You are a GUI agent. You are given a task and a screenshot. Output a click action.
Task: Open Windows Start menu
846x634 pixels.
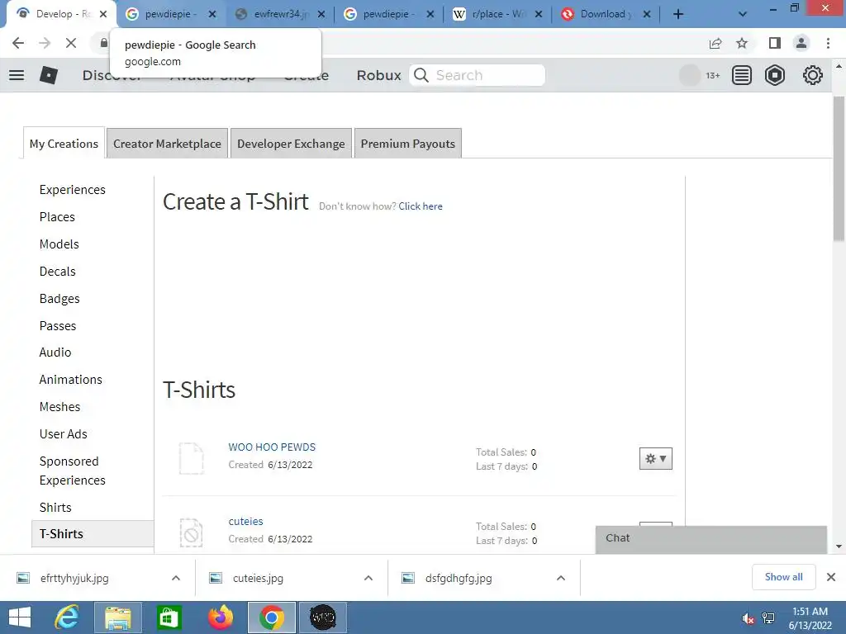20,617
